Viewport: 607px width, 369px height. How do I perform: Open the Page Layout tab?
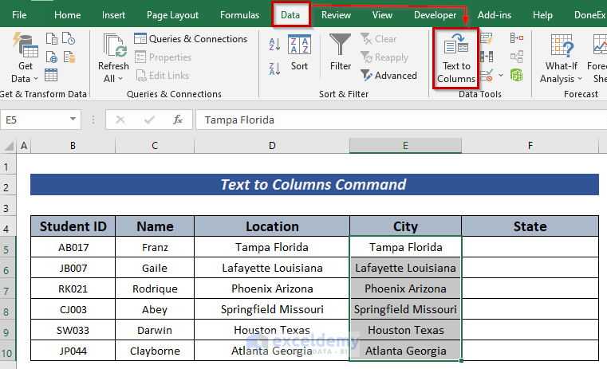click(x=172, y=15)
